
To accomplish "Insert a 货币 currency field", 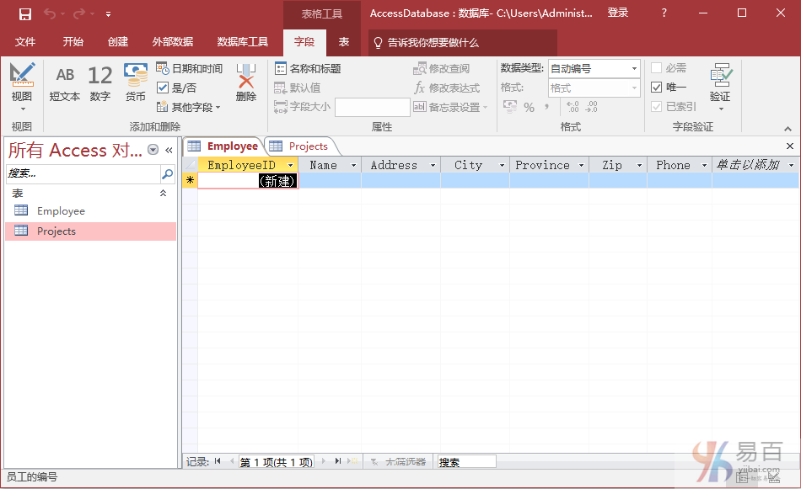I will (136, 82).
